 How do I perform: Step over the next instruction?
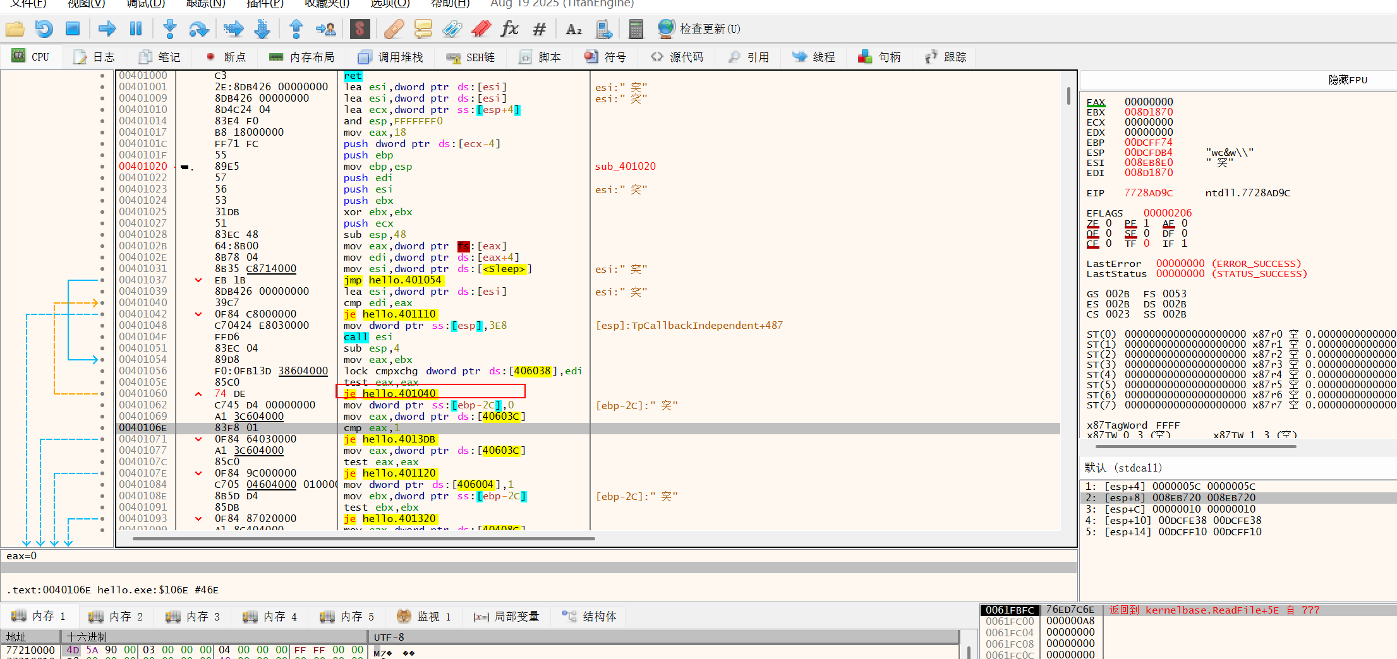(x=199, y=29)
